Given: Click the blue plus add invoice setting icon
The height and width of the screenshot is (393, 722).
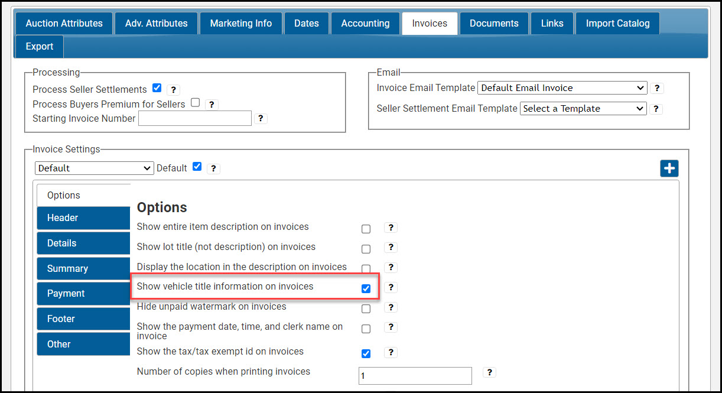Looking at the screenshot, I should coord(669,168).
